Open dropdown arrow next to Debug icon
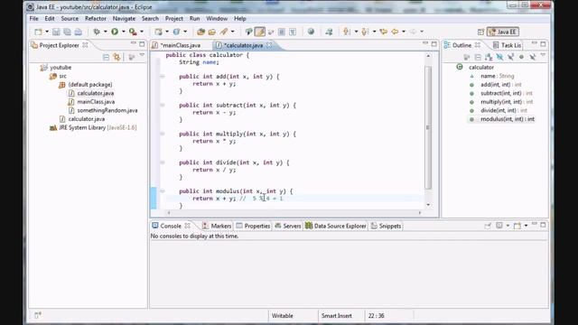 coord(105,32)
